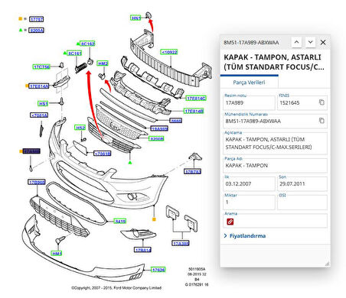Click the Parça Adı field KAPAK - TAMPON
346x298 pixels.
coord(275,166)
